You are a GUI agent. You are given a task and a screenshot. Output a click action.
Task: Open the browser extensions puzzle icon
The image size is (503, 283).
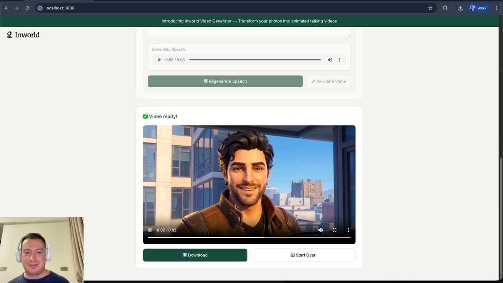click(445, 8)
